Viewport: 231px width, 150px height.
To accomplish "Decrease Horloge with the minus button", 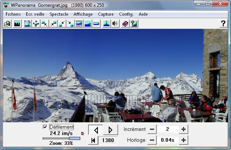I will [152, 140].
